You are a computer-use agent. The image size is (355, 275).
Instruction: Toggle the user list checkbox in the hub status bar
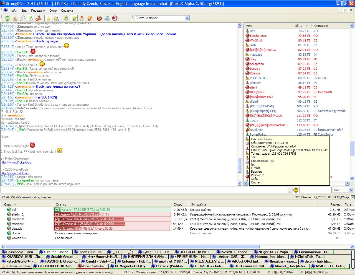(x=353, y=197)
